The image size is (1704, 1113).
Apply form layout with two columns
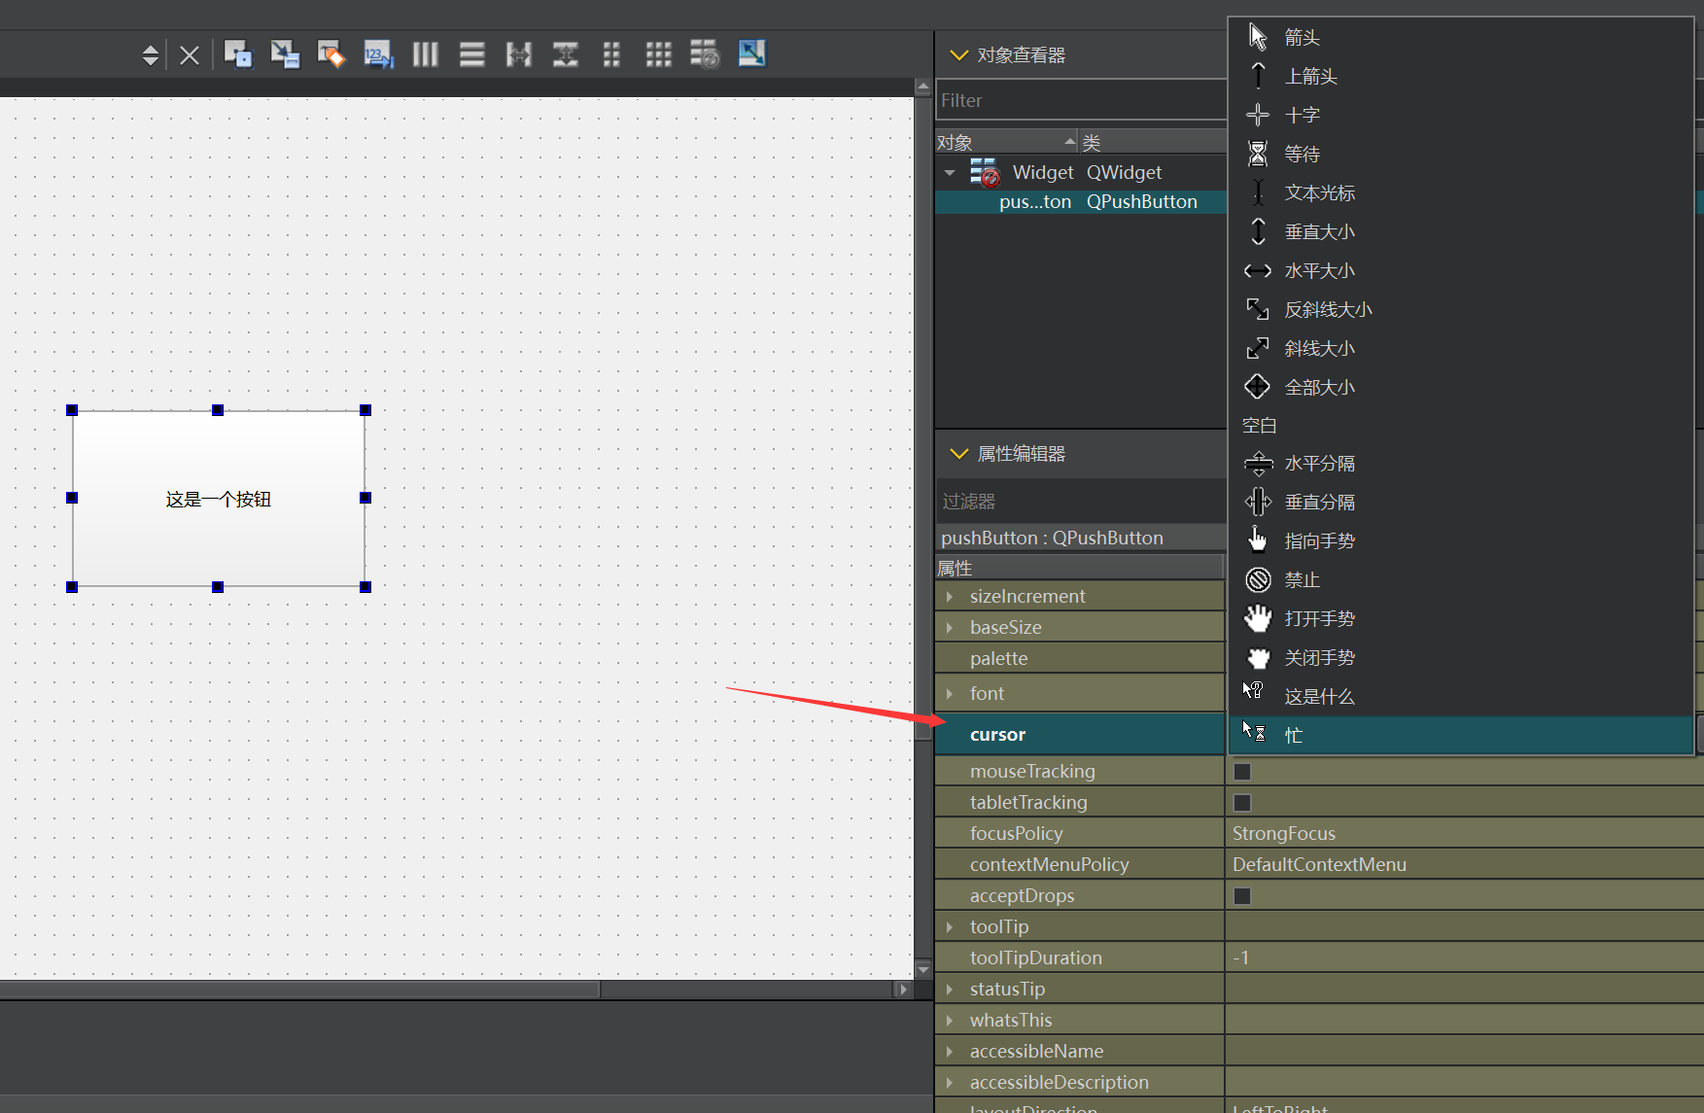click(611, 53)
